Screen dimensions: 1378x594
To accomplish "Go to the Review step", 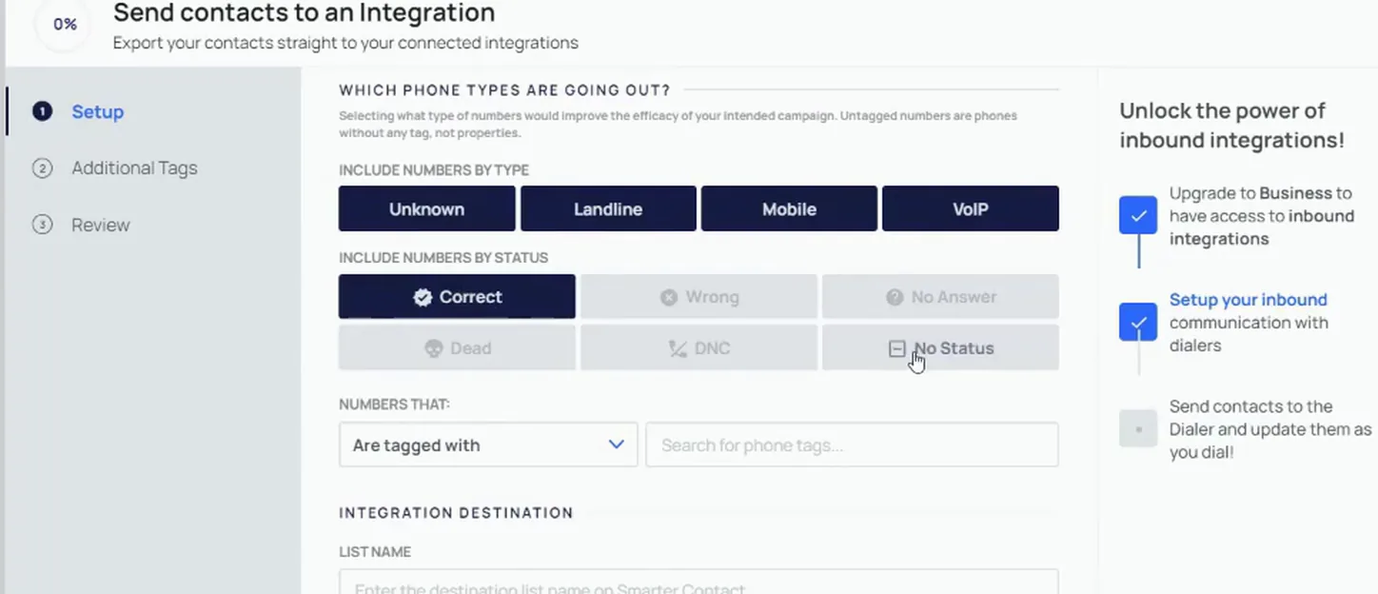I will pos(100,225).
